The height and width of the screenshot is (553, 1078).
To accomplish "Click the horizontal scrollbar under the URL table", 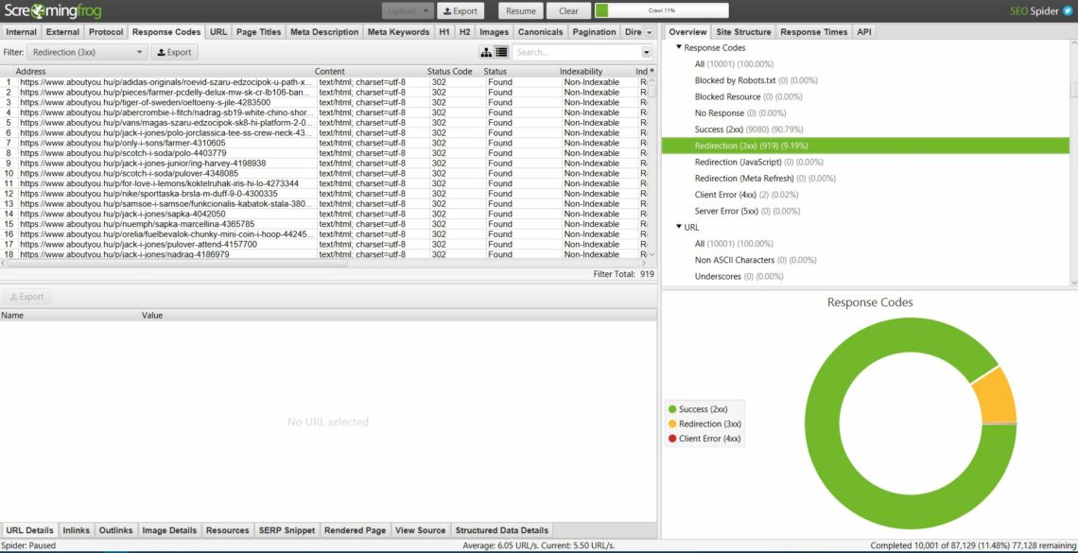I will coord(176,263).
